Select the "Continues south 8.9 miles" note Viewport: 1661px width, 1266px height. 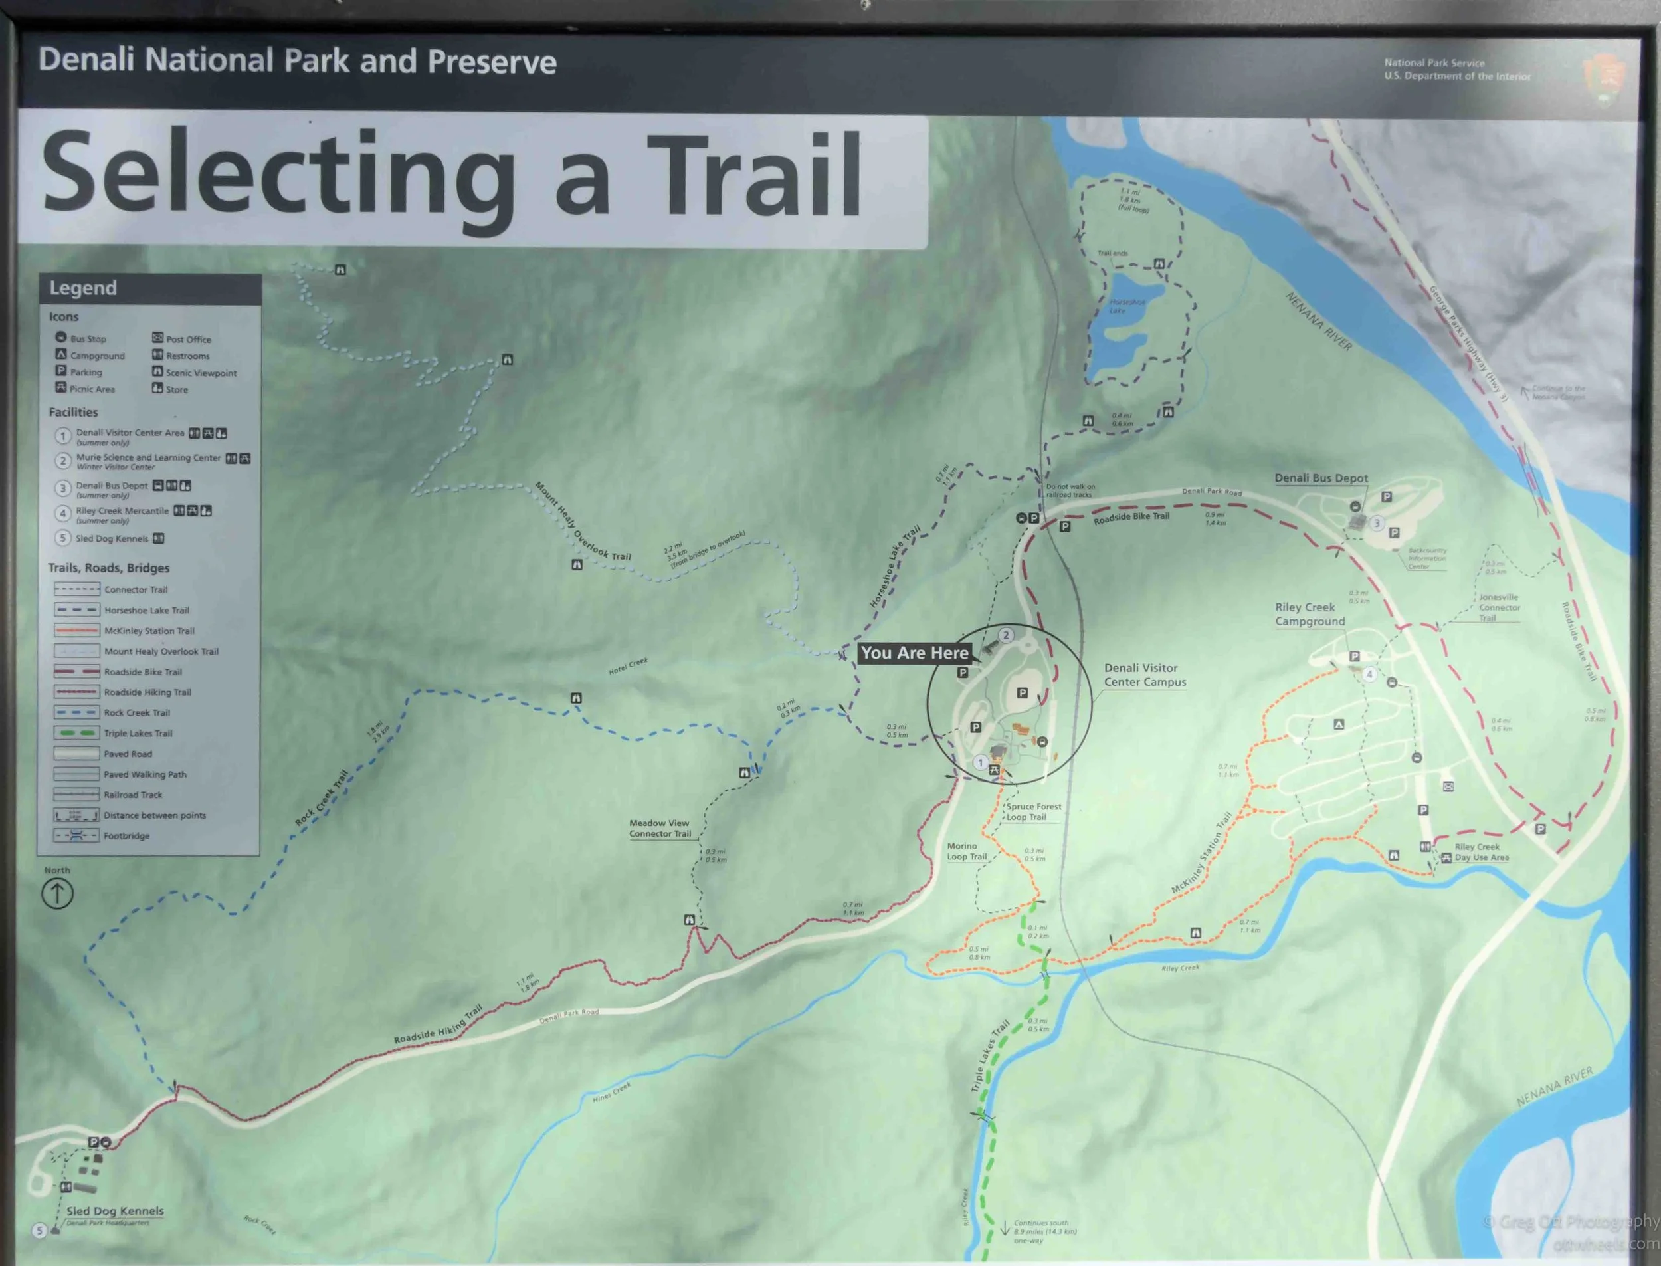1045,1232
